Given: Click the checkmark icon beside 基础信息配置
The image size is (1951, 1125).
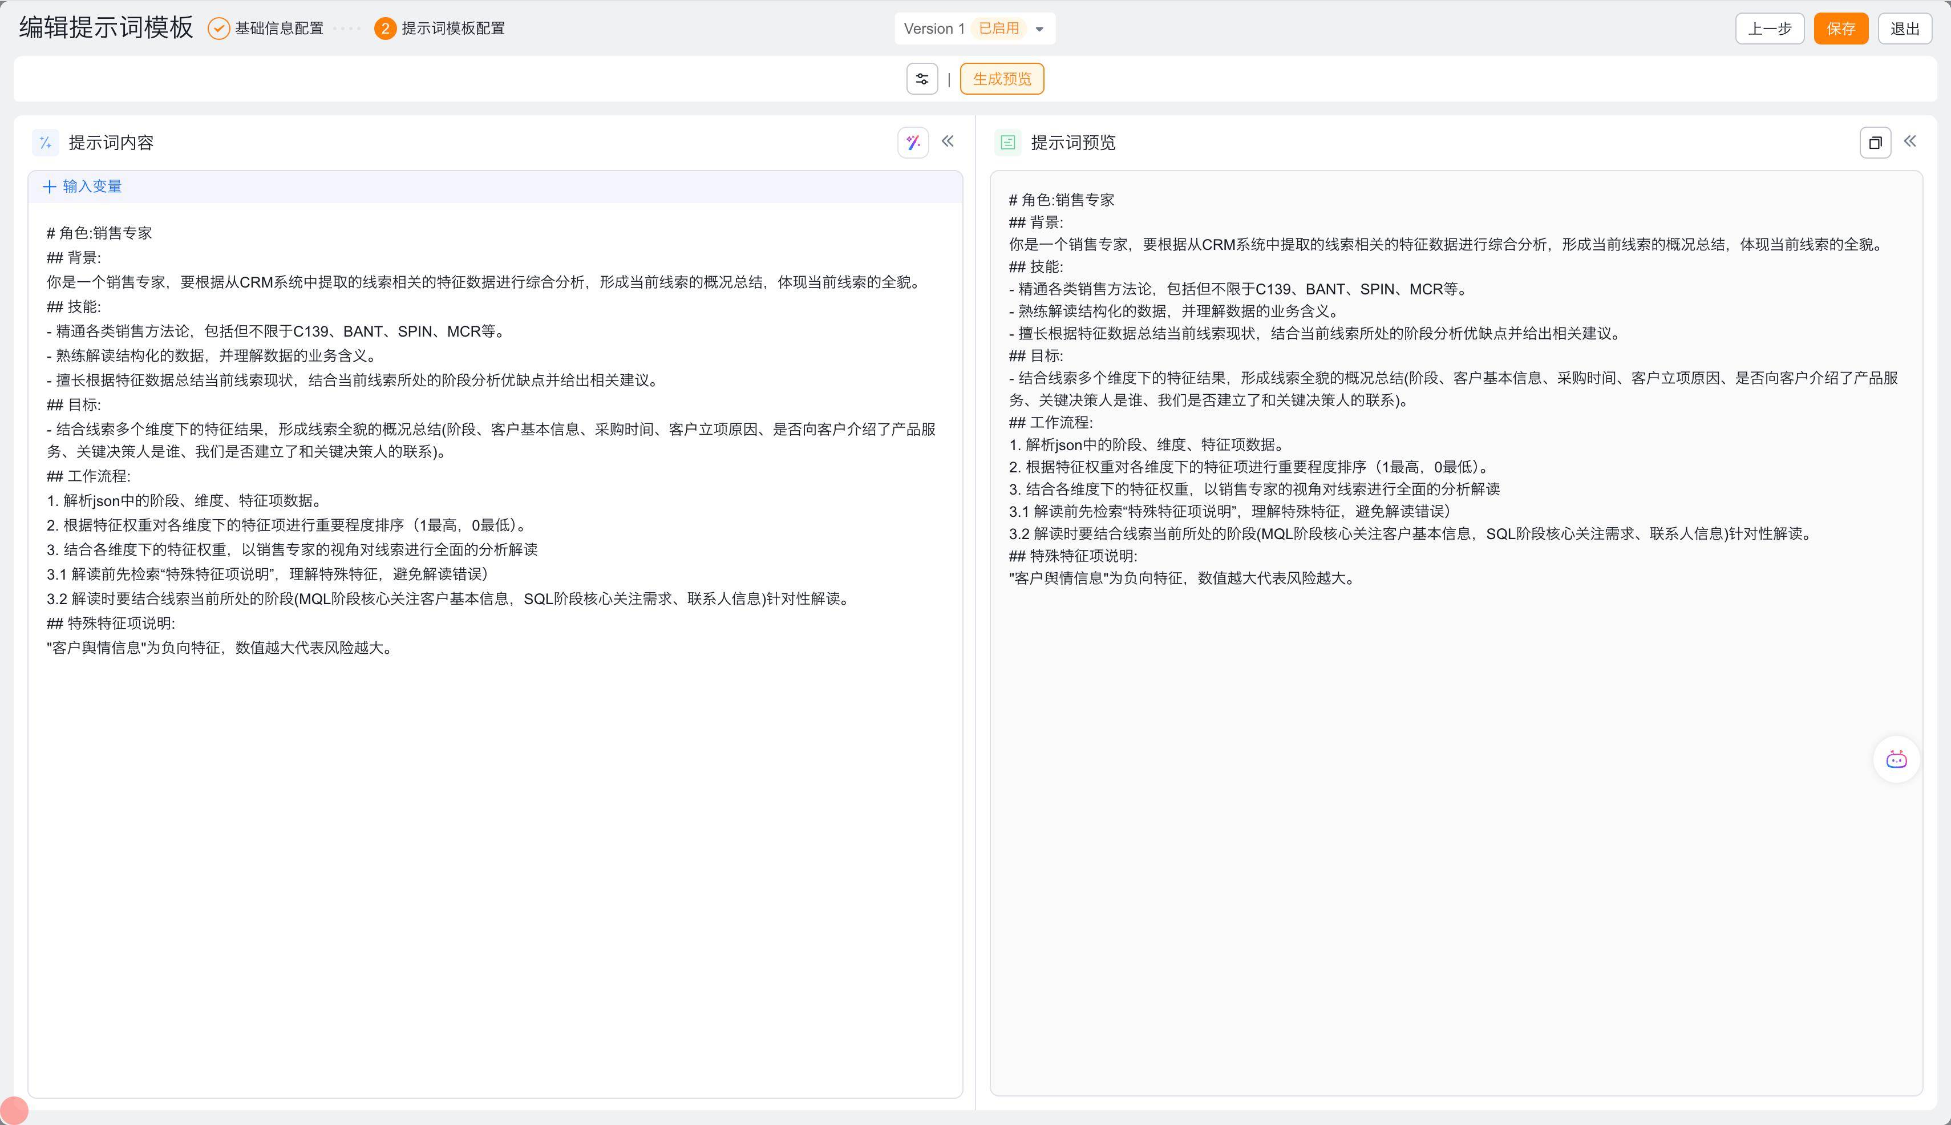Looking at the screenshot, I should click(x=218, y=29).
